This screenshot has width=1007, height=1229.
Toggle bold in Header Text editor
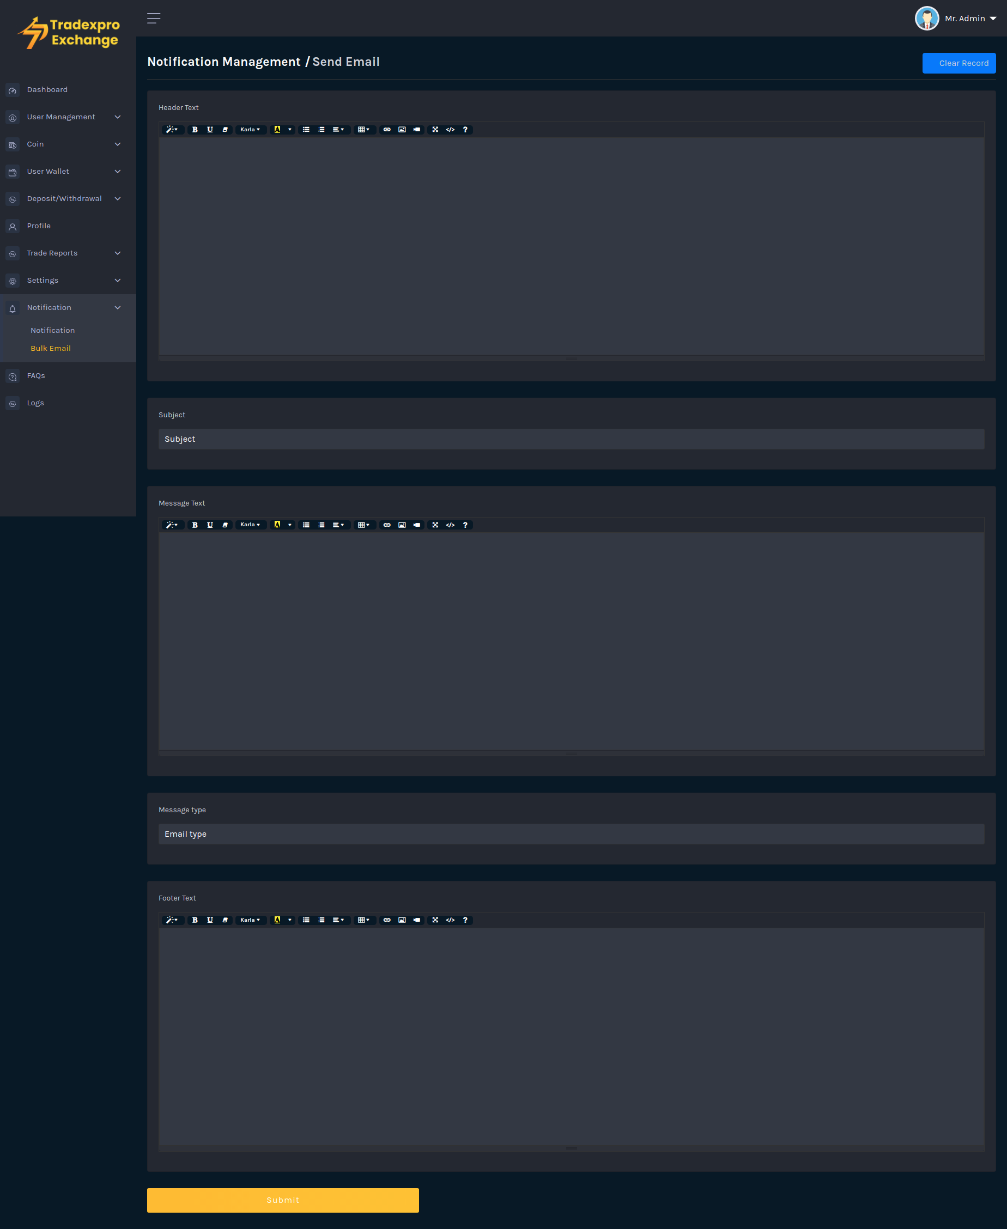195,129
